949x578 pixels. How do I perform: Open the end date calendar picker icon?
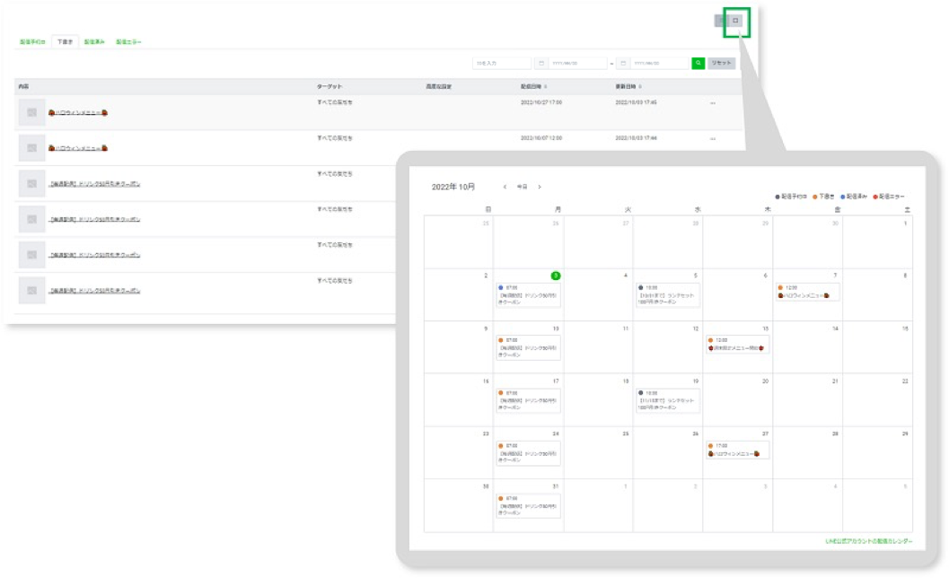pyautogui.click(x=622, y=64)
